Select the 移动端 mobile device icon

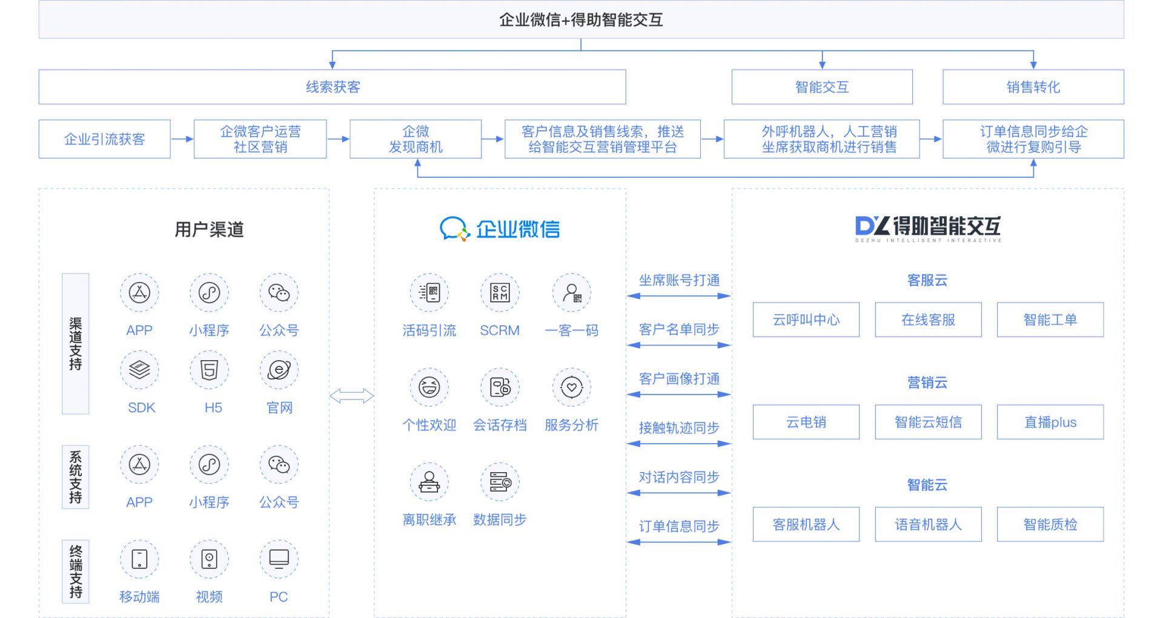click(139, 559)
